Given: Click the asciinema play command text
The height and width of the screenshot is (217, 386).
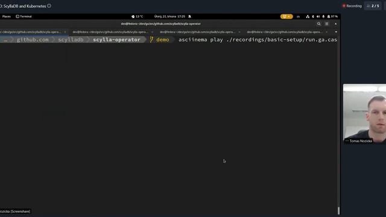Looking at the screenshot, I should tap(258, 40).
